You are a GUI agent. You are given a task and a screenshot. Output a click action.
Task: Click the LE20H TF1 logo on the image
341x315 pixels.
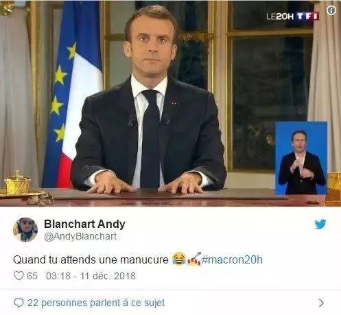[292, 16]
